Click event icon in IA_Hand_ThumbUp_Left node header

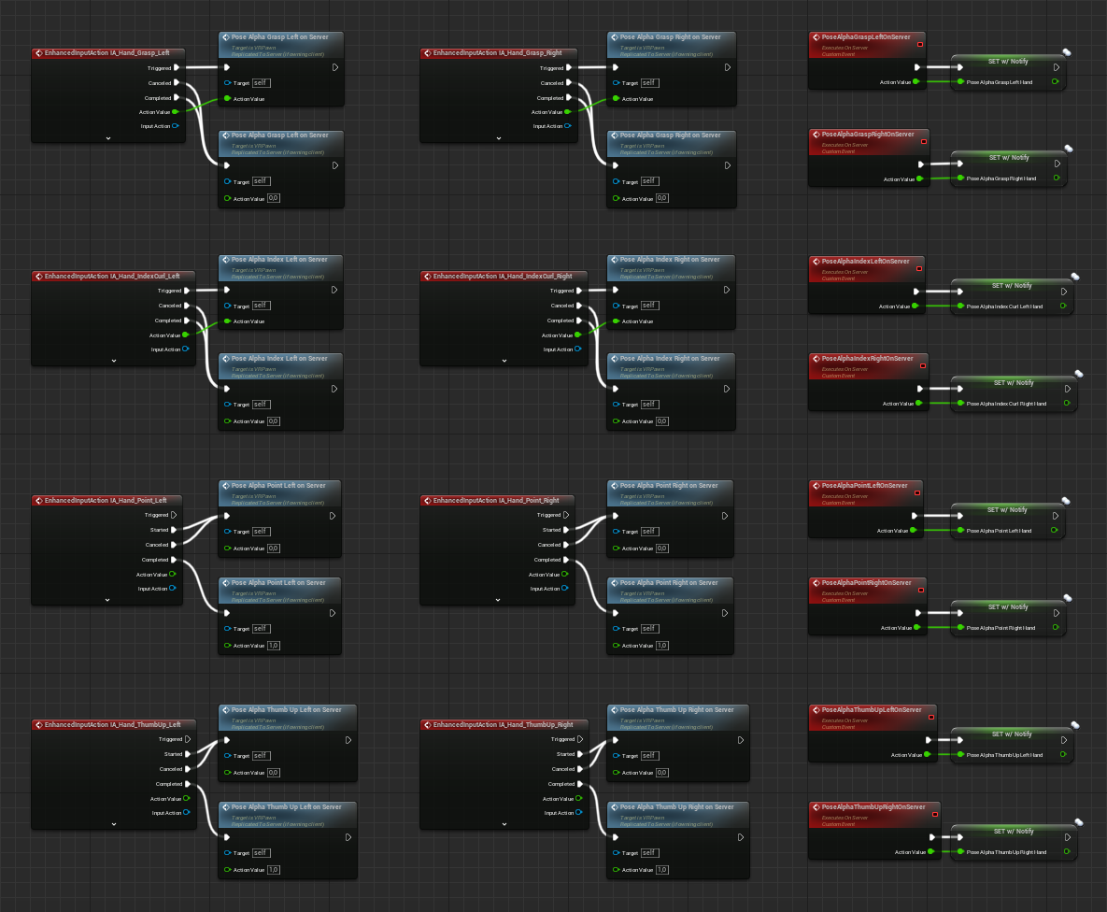pos(39,725)
